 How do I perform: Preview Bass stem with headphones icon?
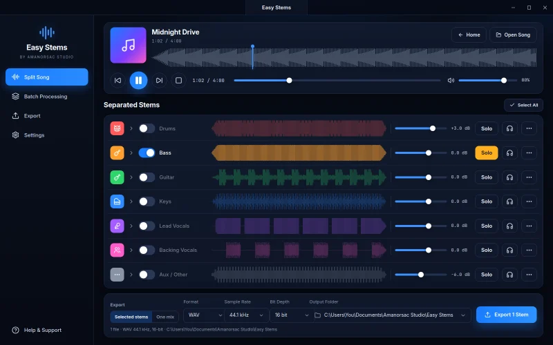point(509,152)
